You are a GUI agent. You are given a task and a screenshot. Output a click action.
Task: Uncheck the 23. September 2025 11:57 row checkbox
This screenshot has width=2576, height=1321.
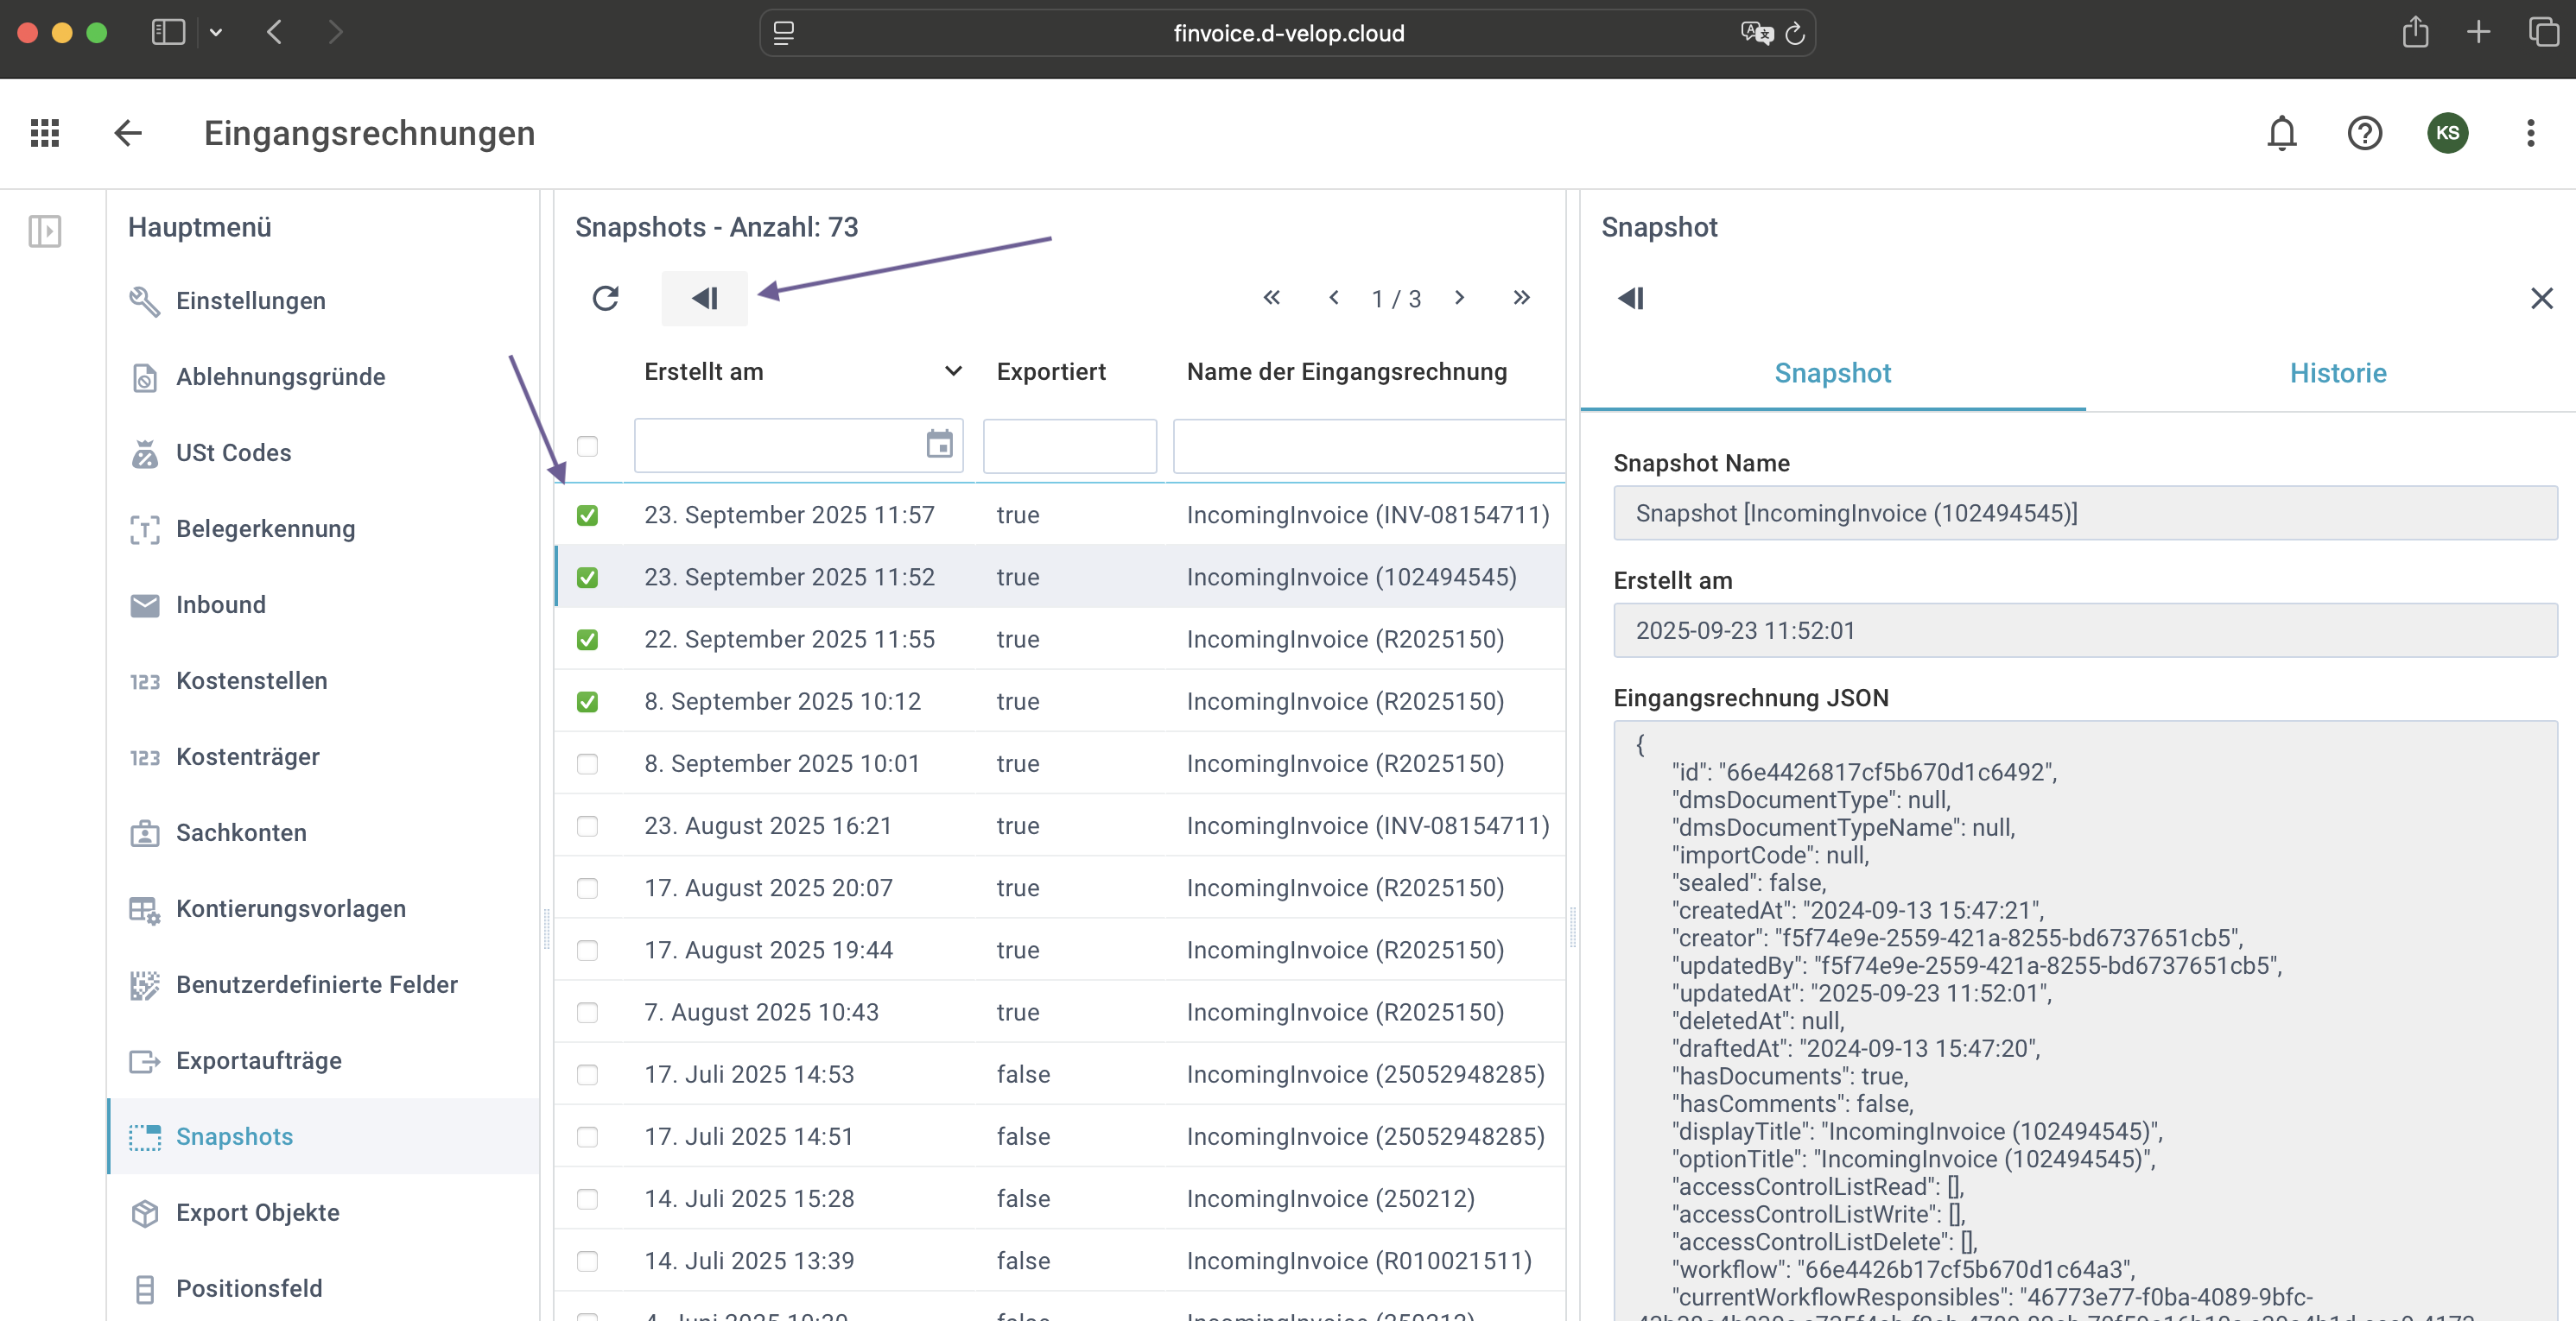point(587,515)
